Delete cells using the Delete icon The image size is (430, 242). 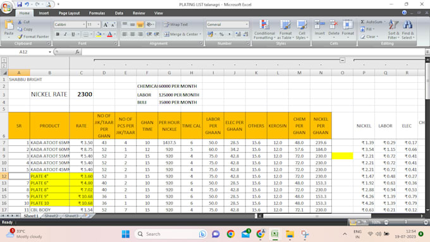click(x=333, y=25)
